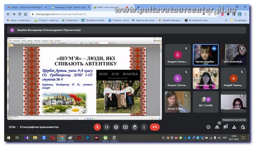The height and width of the screenshot is (146, 254).
Task: Open 'Усі закладки' folder
Action: pos(238,20)
